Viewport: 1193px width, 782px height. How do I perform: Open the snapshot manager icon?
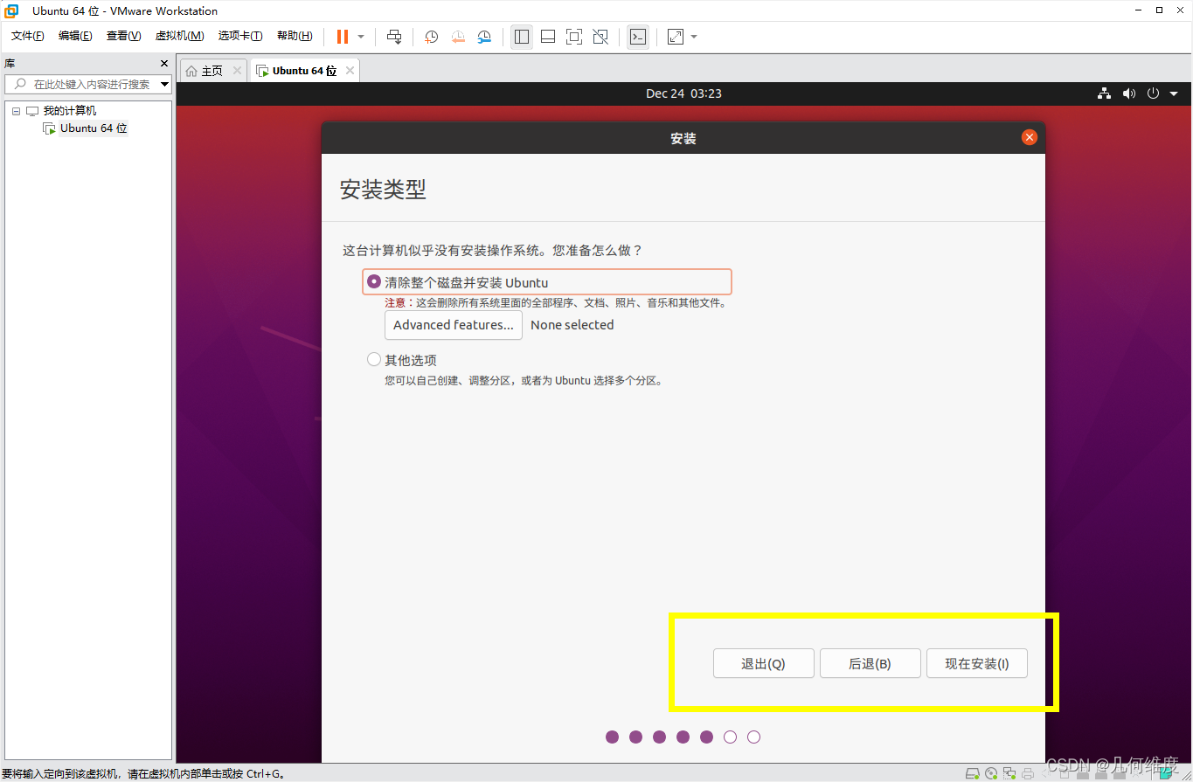point(484,37)
